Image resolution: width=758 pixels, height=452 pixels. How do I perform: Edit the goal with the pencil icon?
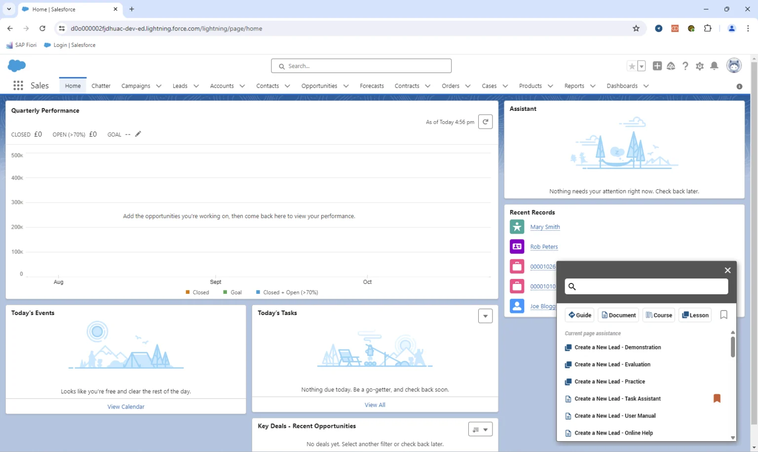click(x=138, y=134)
